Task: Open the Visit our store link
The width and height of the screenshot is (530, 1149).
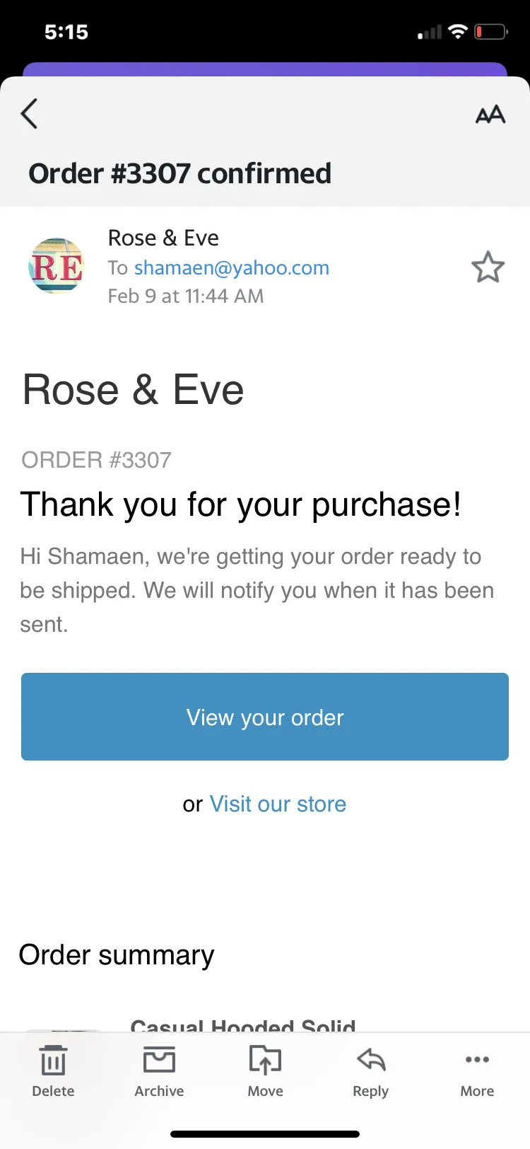Action: tap(278, 804)
